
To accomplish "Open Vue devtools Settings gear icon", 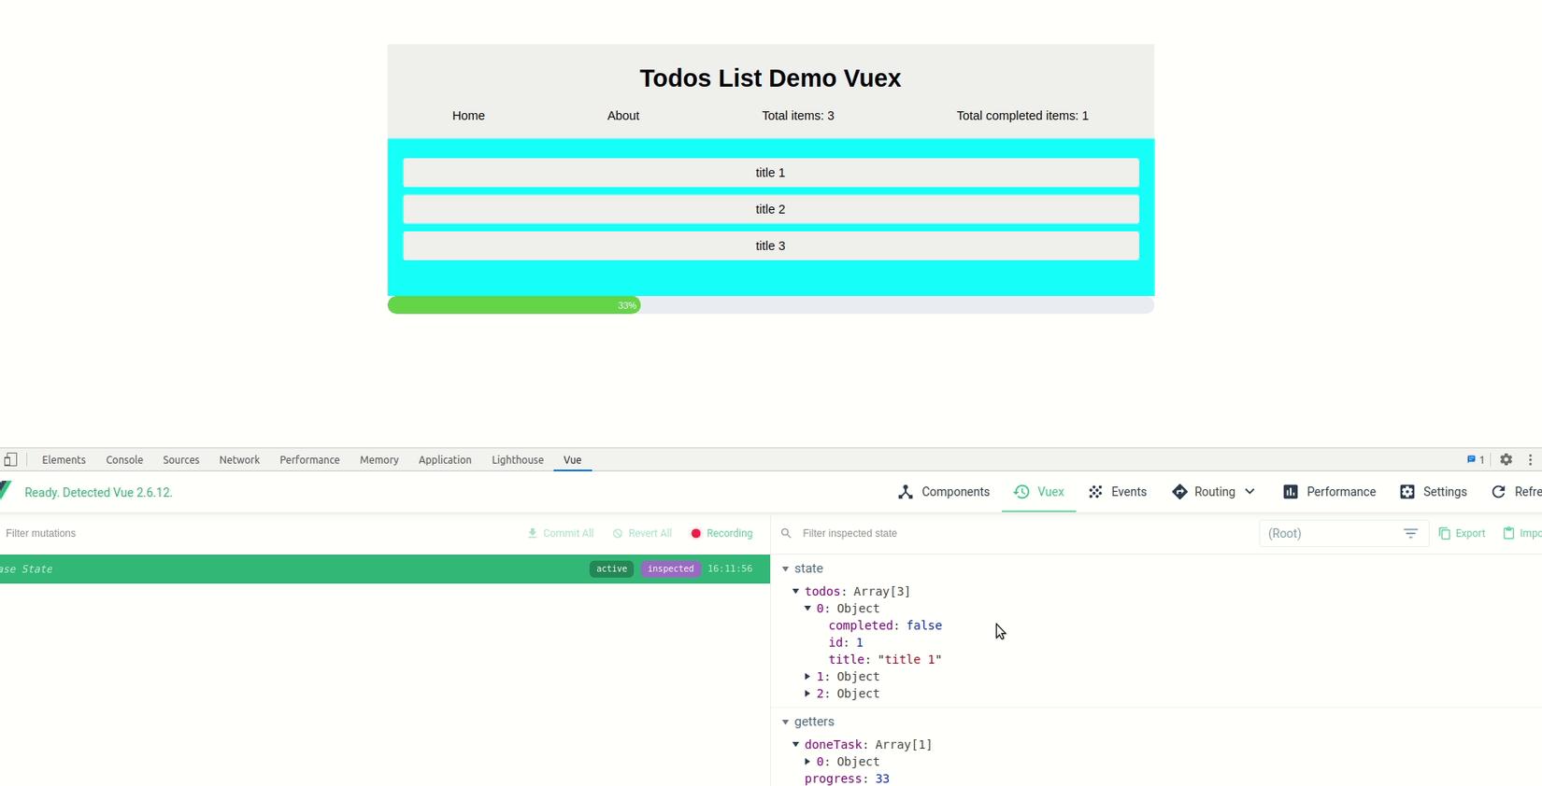I will pos(1407,492).
